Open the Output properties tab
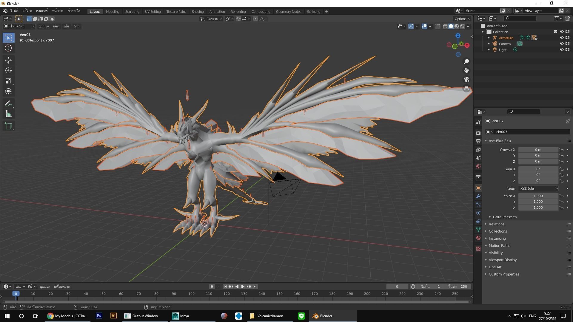Screen dimensions: 573x322 pos(478,141)
